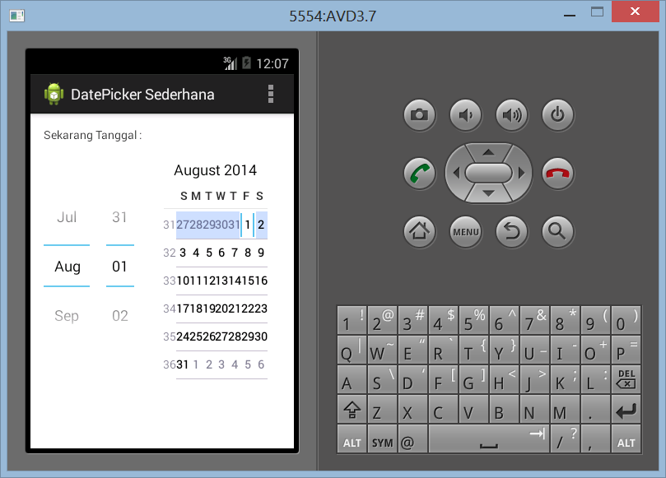Click the green call button
Viewport: 666px width, 478px height.
pyautogui.click(x=420, y=174)
